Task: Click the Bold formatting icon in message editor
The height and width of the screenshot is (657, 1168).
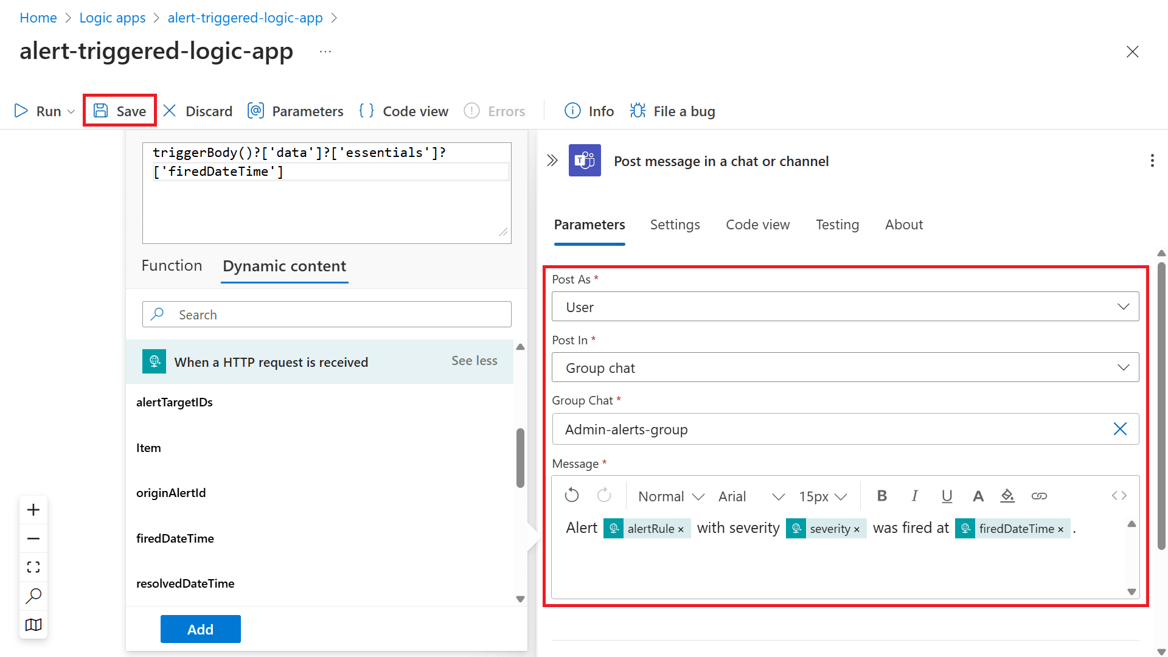Action: tap(881, 496)
